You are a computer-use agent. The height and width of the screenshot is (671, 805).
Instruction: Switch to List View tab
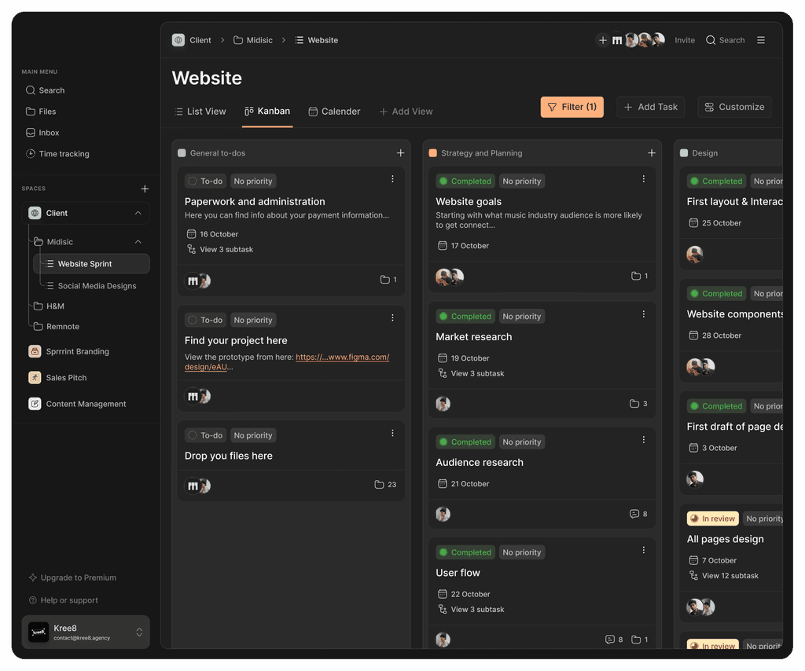[200, 112]
